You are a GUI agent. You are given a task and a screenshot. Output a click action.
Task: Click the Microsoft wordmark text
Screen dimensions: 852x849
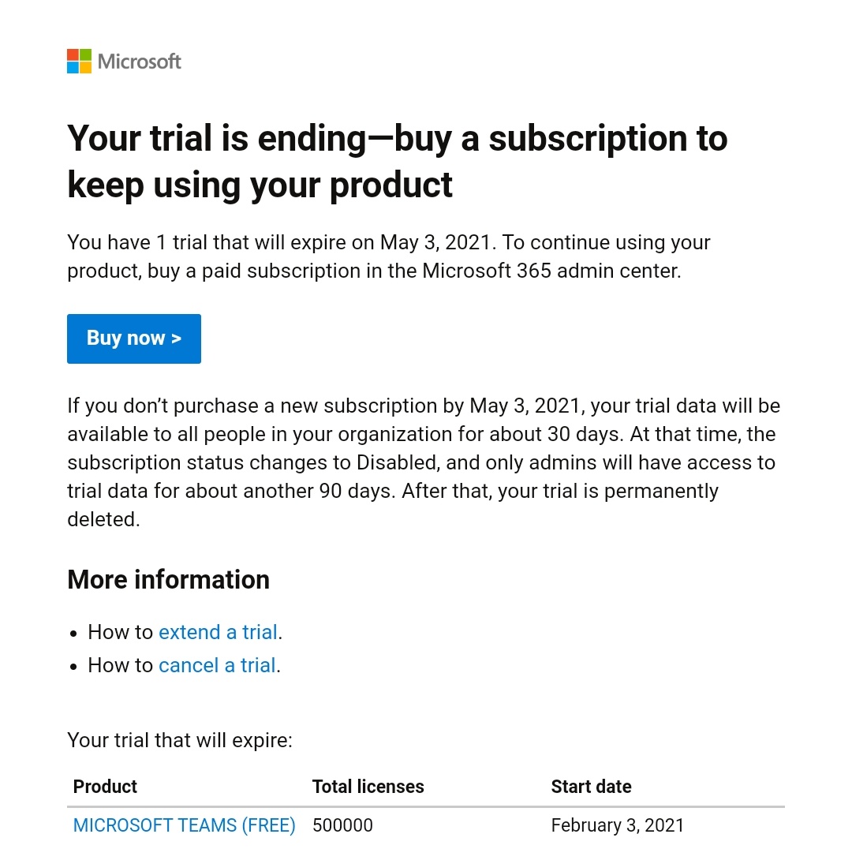point(140,61)
